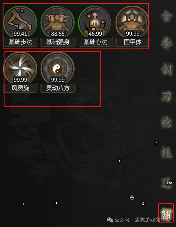Switch to the 全 (all) category tab
Screen dimensions: 176x227
pos(167,16)
